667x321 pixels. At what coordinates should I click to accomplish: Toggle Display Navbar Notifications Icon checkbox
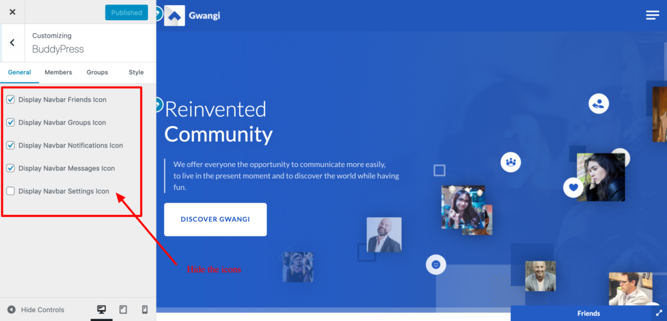pyautogui.click(x=10, y=145)
